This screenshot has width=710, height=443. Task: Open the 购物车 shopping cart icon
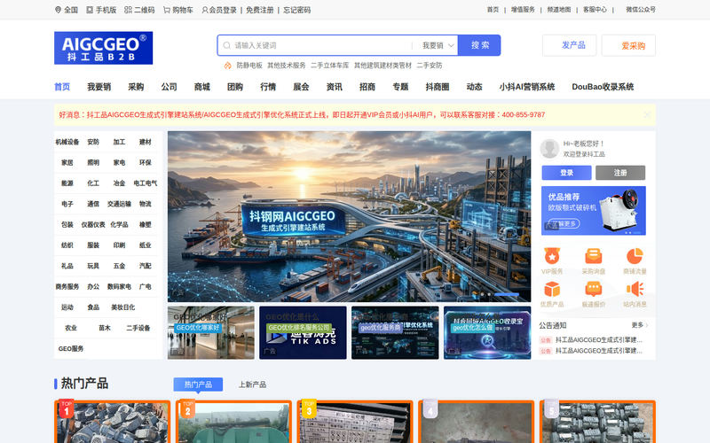click(167, 10)
